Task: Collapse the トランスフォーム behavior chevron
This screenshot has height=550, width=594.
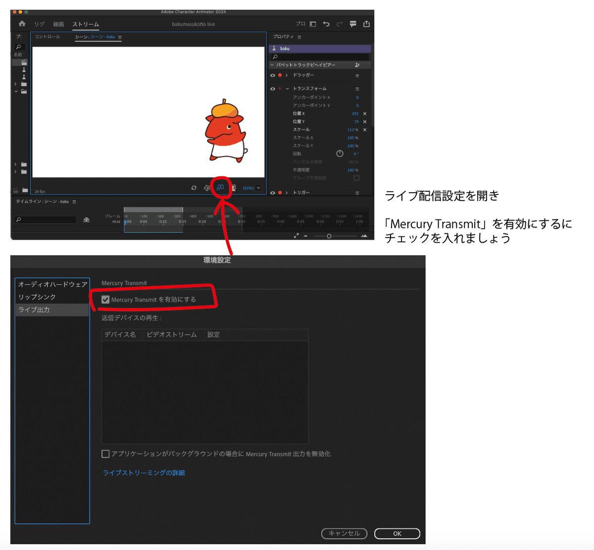Action: coord(287,89)
